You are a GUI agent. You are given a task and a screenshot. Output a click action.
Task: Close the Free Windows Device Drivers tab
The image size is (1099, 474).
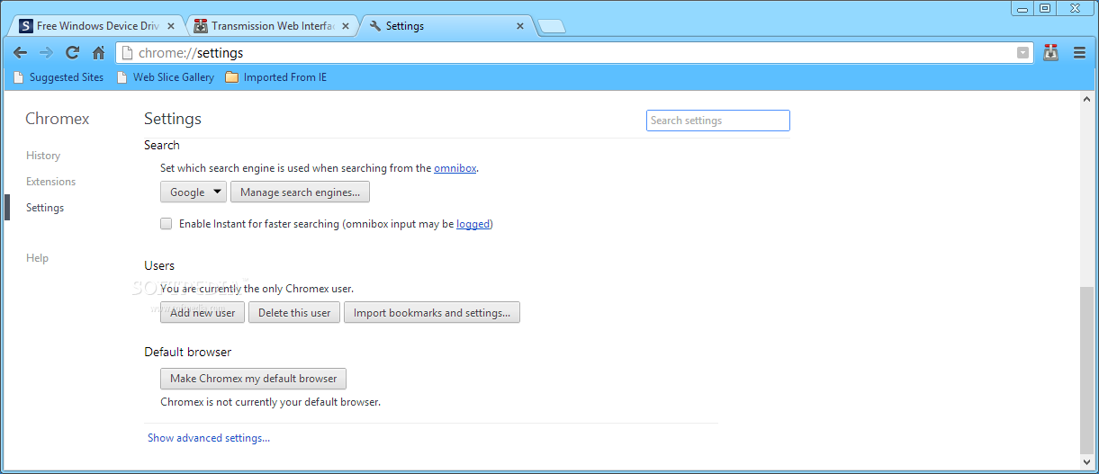171,26
